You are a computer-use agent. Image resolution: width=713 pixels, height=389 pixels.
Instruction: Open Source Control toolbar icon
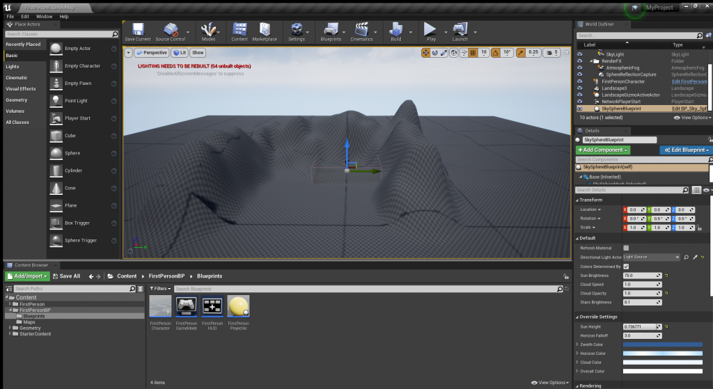pos(171,29)
